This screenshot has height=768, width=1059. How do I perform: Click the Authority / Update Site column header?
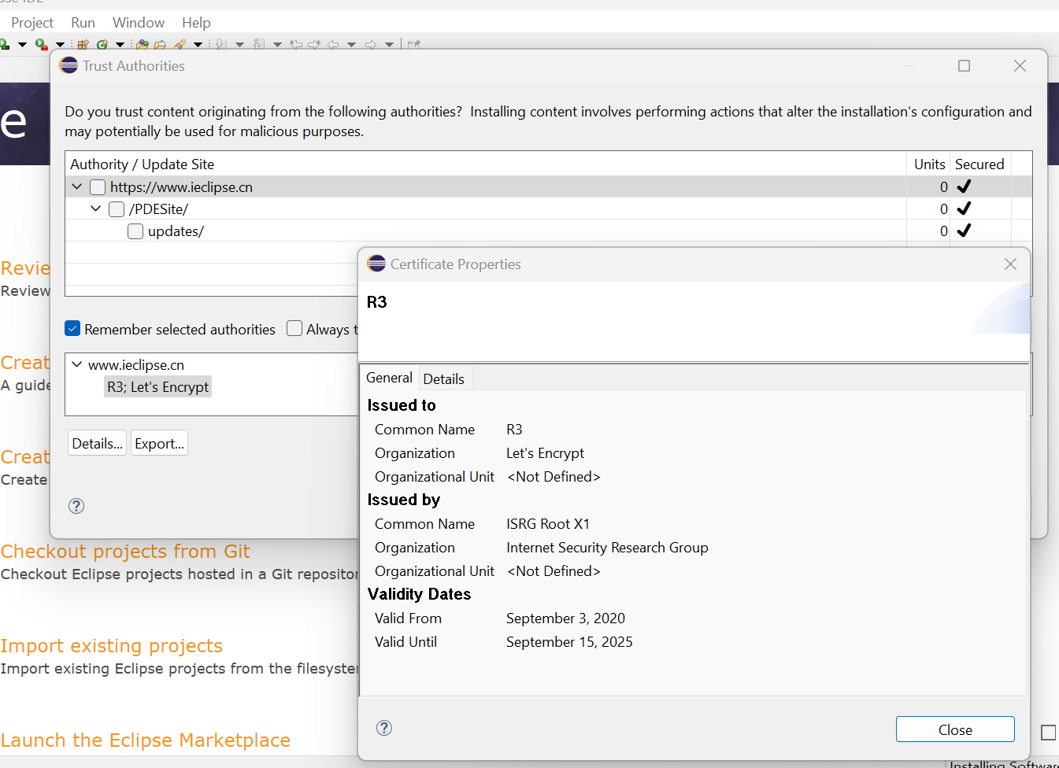486,164
